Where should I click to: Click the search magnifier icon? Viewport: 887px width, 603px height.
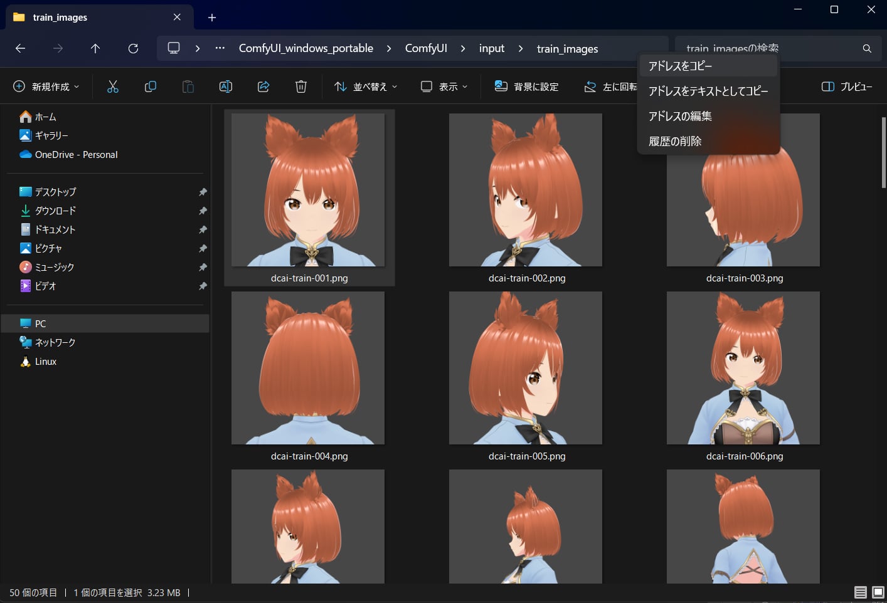[867, 48]
